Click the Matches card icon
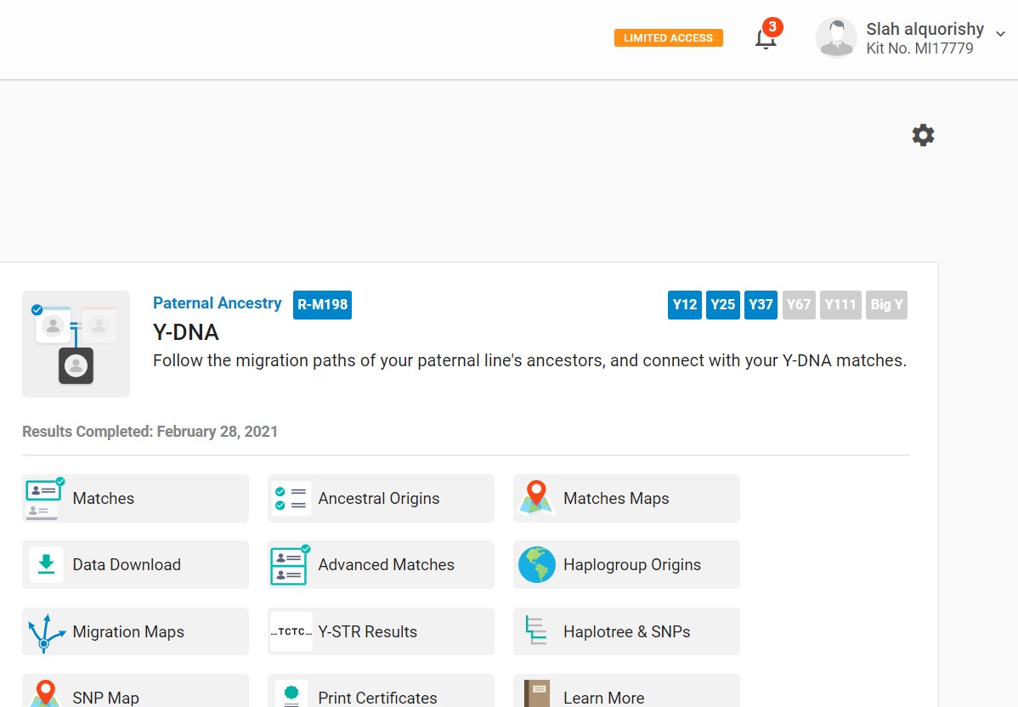Image resolution: width=1018 pixels, height=707 pixels. [x=44, y=498]
